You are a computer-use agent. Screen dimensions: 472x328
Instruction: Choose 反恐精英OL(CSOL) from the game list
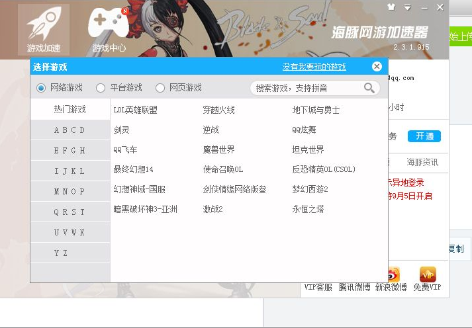[324, 169]
